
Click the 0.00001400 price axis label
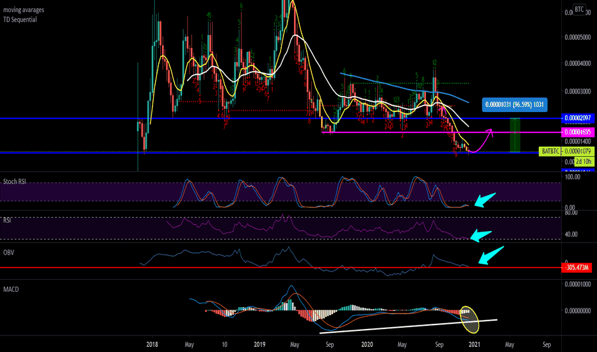[x=578, y=141]
